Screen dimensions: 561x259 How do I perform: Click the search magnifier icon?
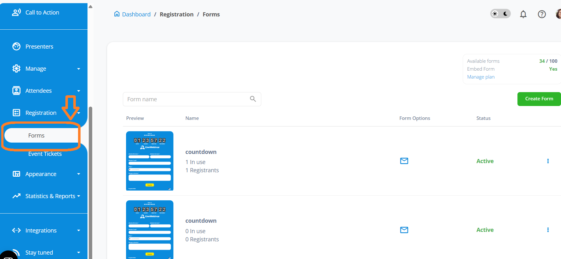coord(253,99)
